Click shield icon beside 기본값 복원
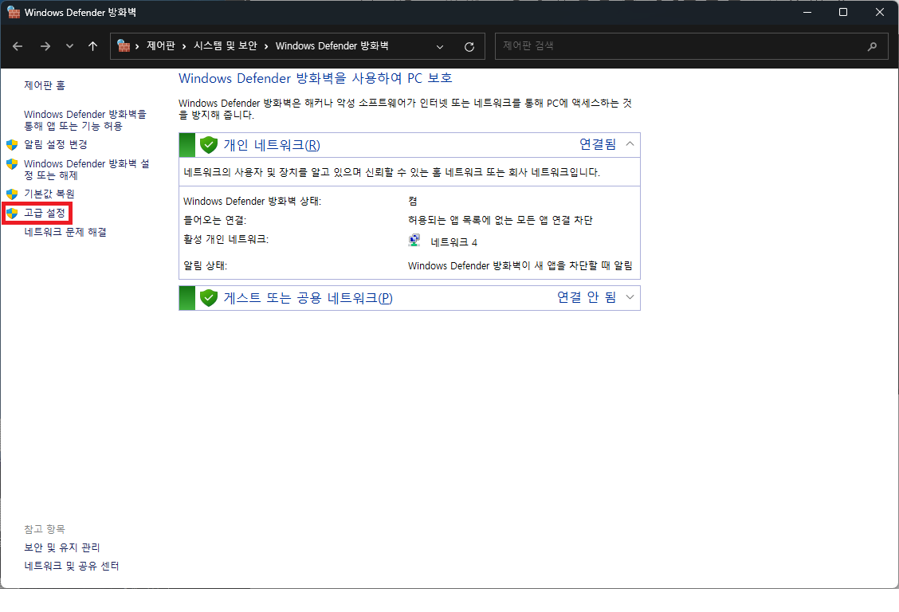The width and height of the screenshot is (899, 612). tap(12, 194)
